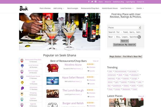Viewport: 161px width, 107px height.
Task: Go to Home in top bar
Action: [x=101, y=2]
